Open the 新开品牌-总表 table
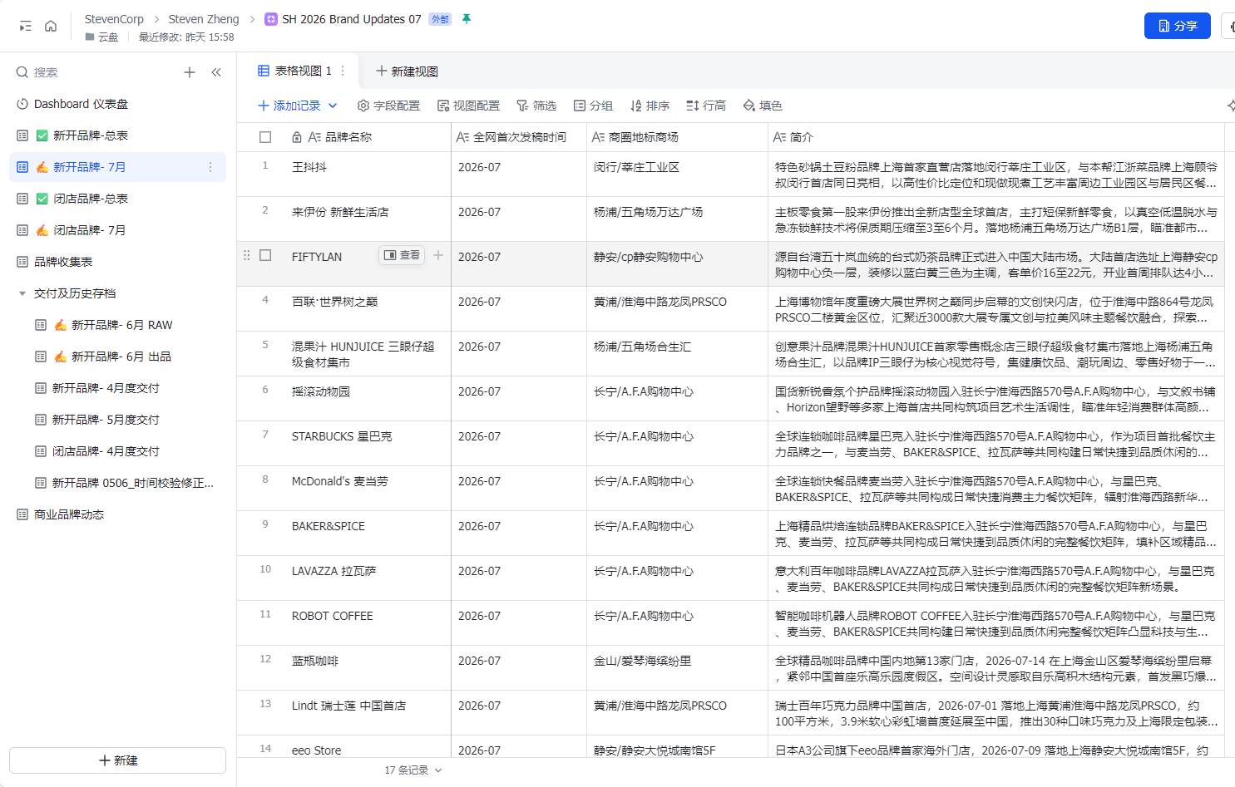The width and height of the screenshot is (1235, 787). pos(117,135)
